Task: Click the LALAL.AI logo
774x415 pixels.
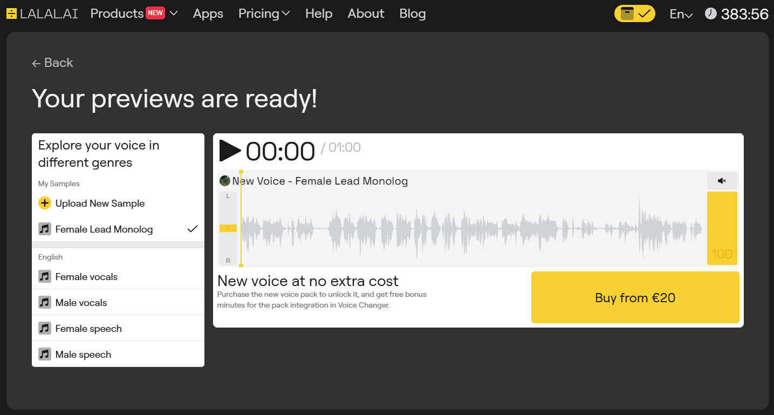Action: coord(42,14)
